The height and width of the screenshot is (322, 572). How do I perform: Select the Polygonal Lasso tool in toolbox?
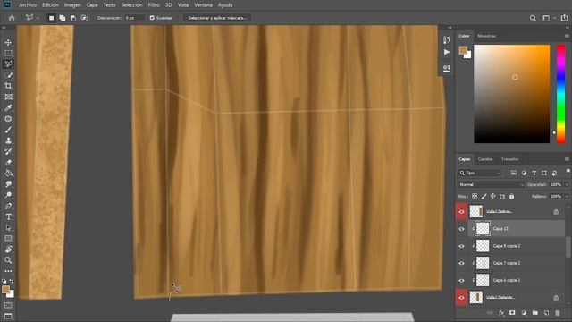8,64
